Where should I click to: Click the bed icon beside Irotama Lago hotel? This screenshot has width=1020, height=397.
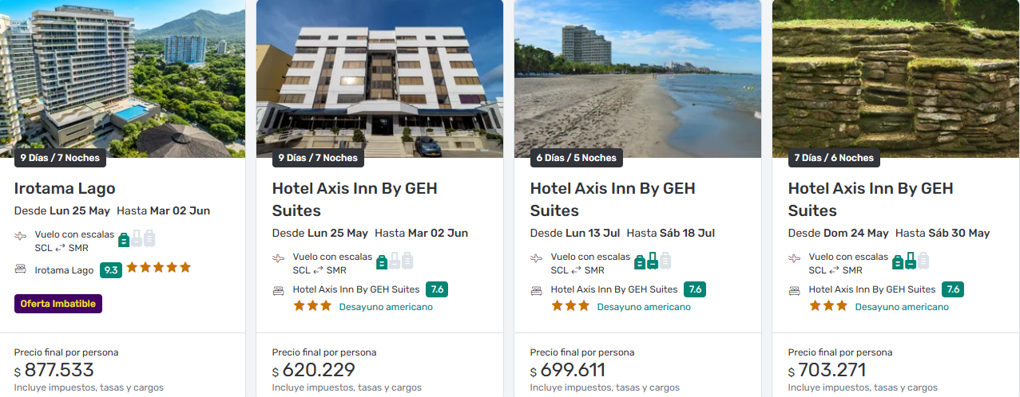click(21, 269)
